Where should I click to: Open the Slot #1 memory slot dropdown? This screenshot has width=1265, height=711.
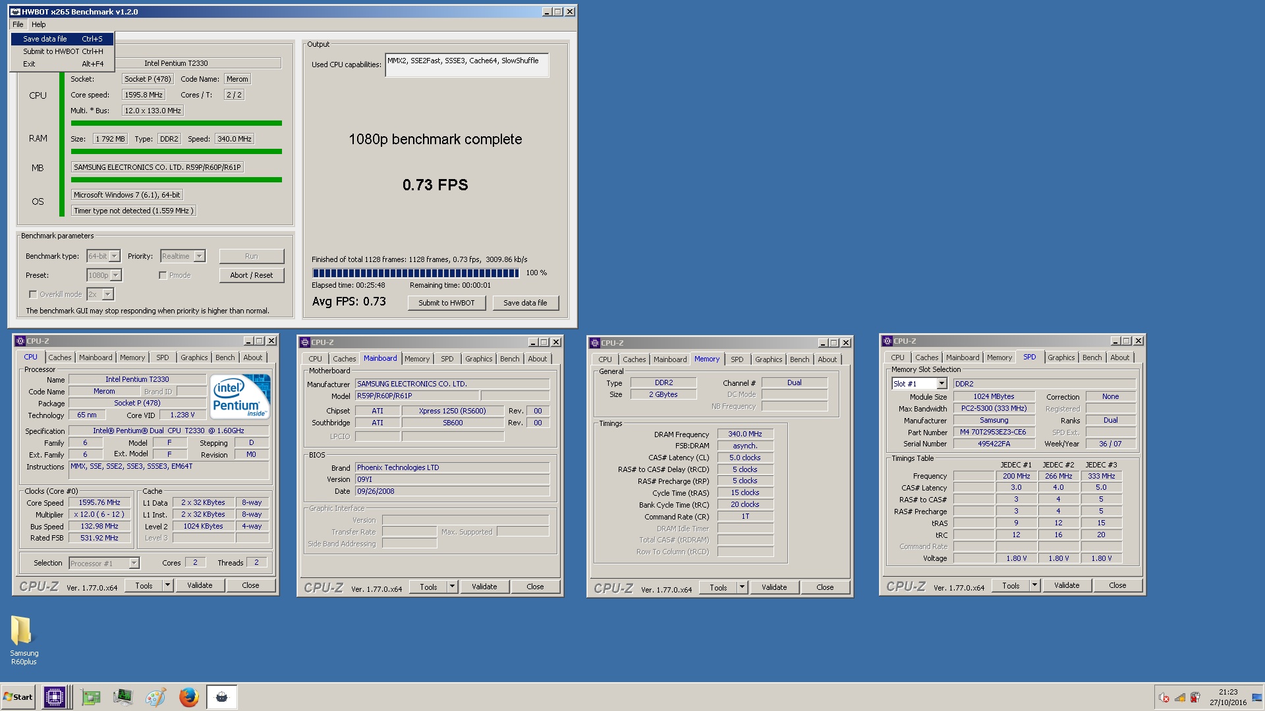[x=942, y=384]
